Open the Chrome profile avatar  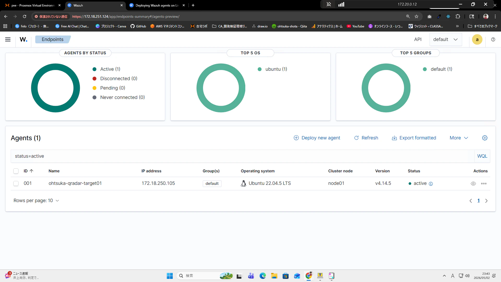tap(486, 16)
